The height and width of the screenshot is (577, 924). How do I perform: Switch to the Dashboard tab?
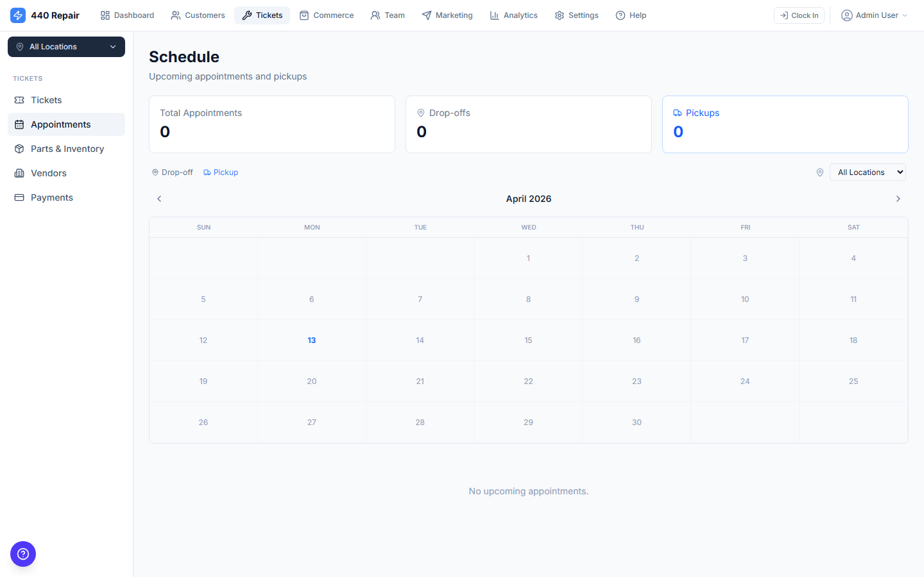127,15
